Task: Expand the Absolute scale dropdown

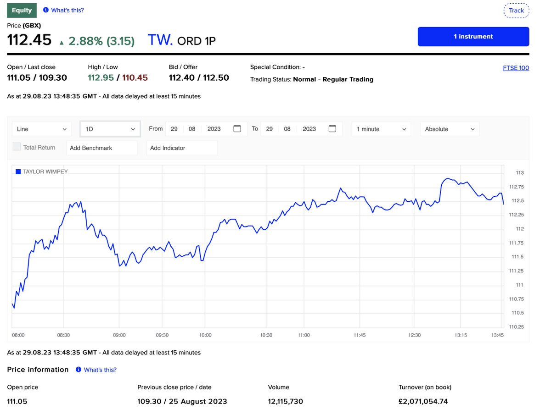Action: pos(450,129)
